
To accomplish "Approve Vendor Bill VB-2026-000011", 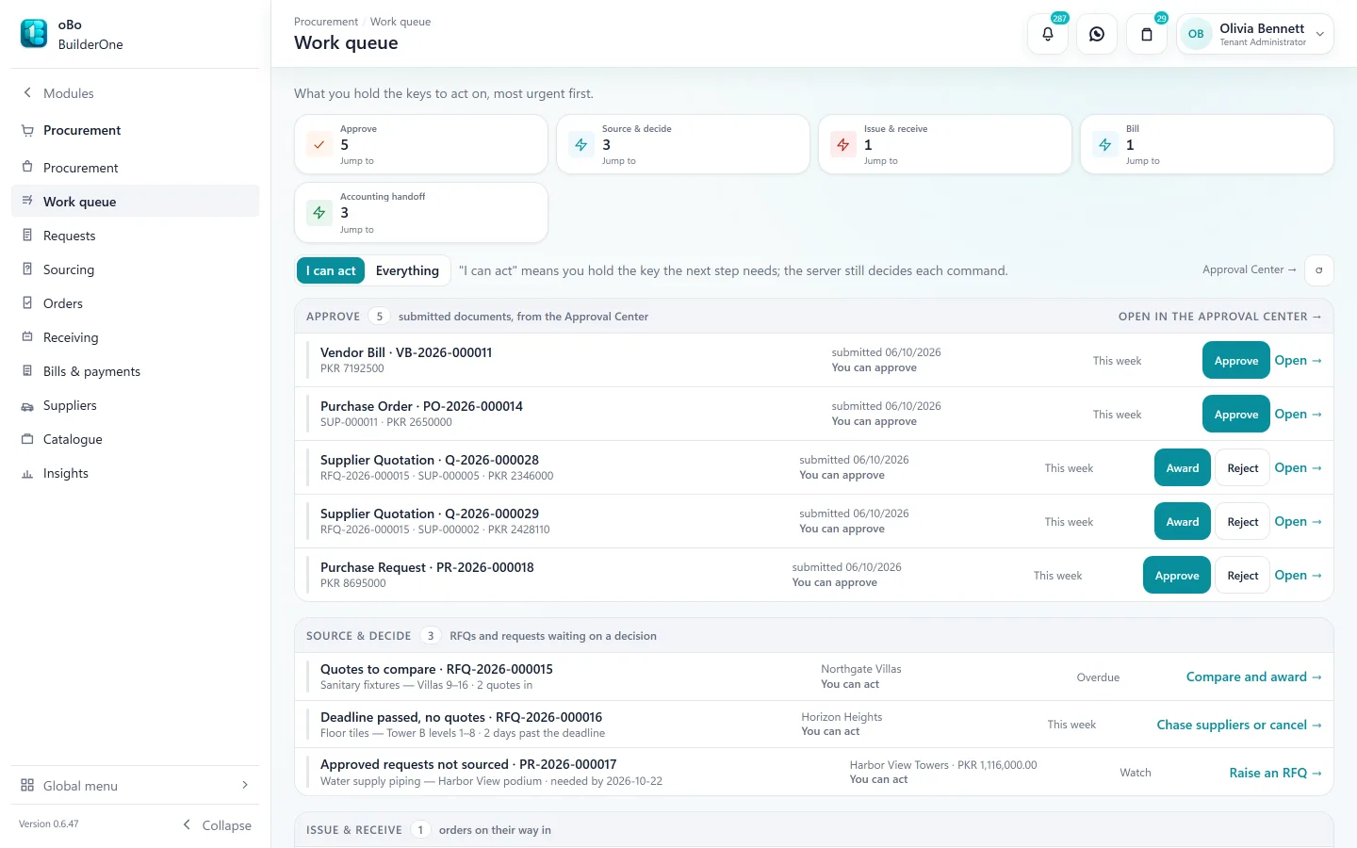I will coord(1236,361).
